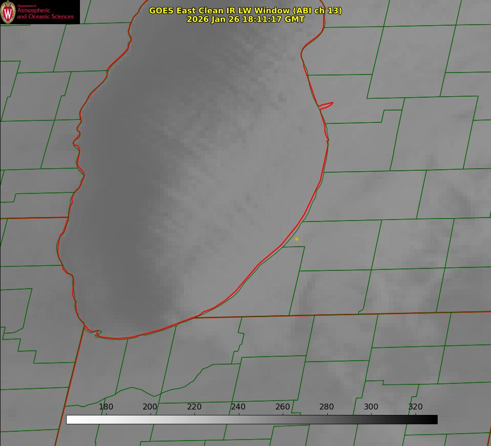Click the small red-outlined peninsula on the east shore
Image resolution: width=491 pixels, height=446 pixels.
(x=327, y=105)
